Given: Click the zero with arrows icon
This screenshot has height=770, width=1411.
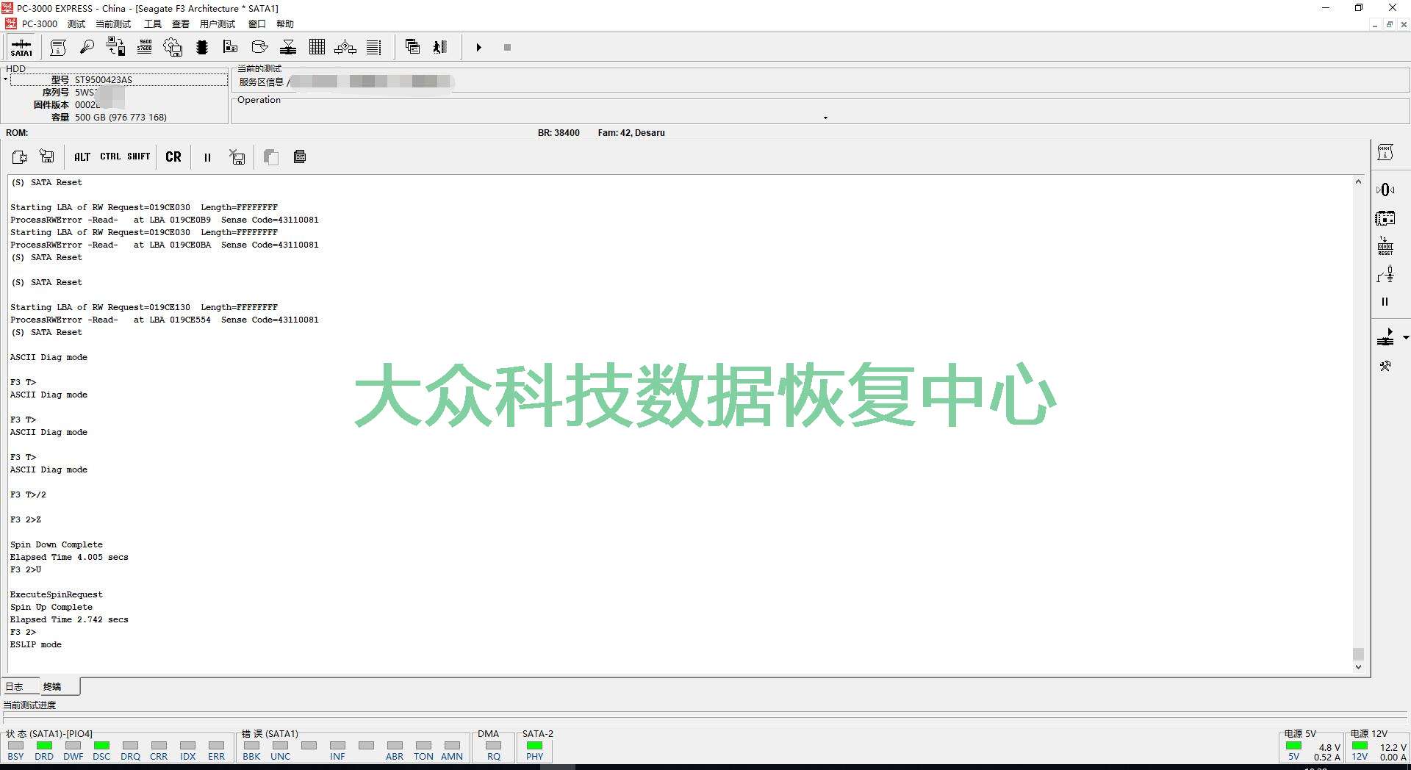Looking at the screenshot, I should pos(1385,190).
